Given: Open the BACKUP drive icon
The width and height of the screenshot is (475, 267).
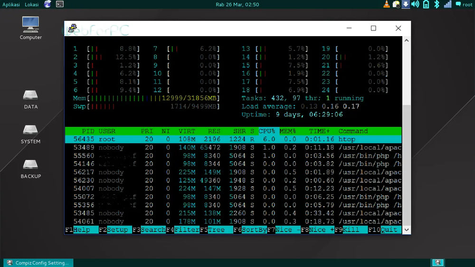Looking at the screenshot, I should (30, 169).
